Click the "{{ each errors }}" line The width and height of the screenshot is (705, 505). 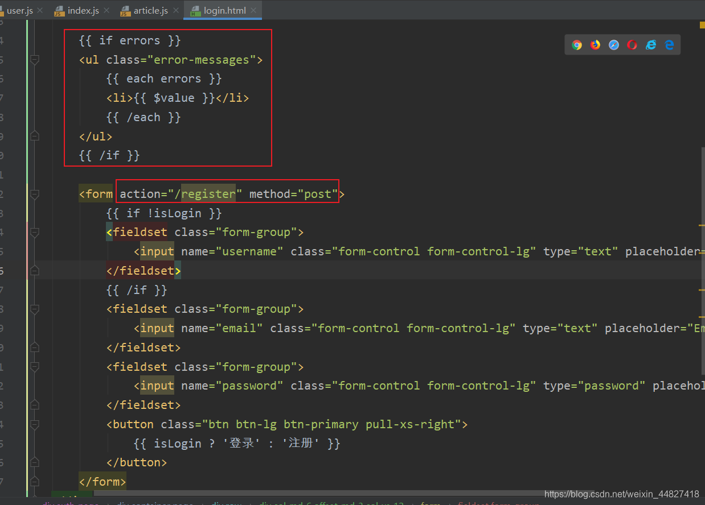164,78
